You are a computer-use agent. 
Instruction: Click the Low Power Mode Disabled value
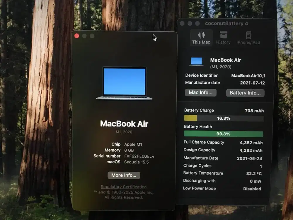(252, 189)
